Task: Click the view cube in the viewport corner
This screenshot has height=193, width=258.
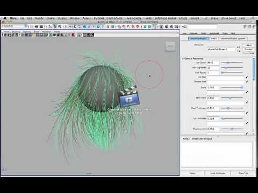Action: 170,47
